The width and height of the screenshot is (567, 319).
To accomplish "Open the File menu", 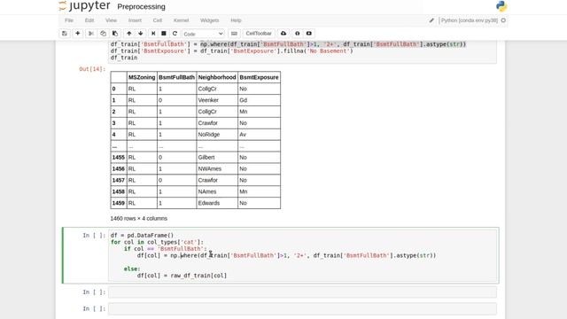I will pyautogui.click(x=69, y=20).
